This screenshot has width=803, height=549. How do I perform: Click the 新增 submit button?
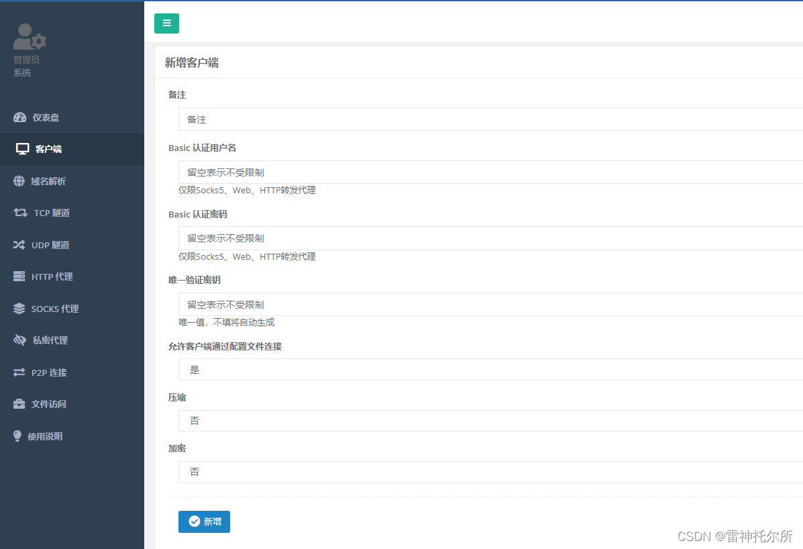[x=204, y=521]
